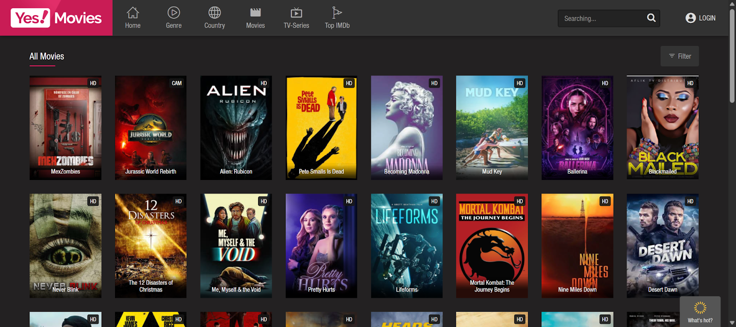
Task: Open the Alien: Rubicon poster
Action: pyautogui.click(x=236, y=128)
